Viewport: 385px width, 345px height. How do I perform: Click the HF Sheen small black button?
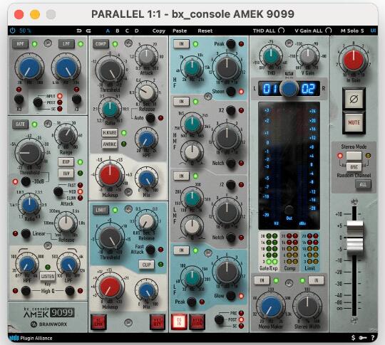230,91
